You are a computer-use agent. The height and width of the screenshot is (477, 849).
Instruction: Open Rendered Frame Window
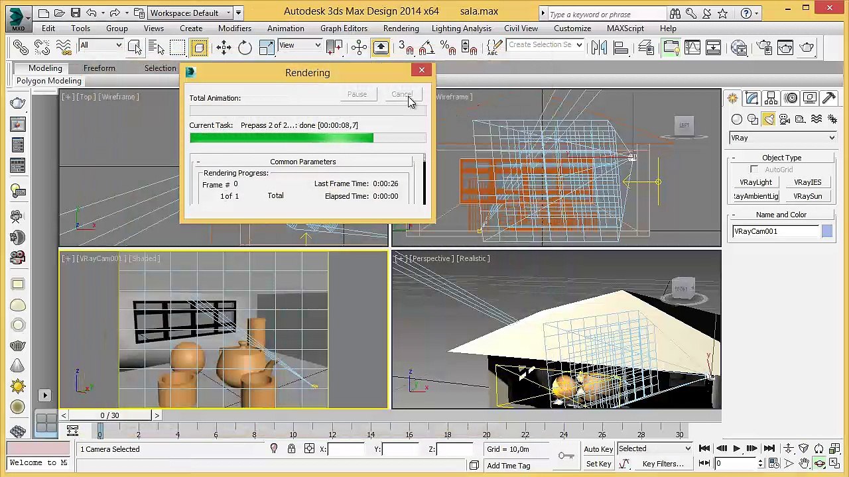point(785,47)
